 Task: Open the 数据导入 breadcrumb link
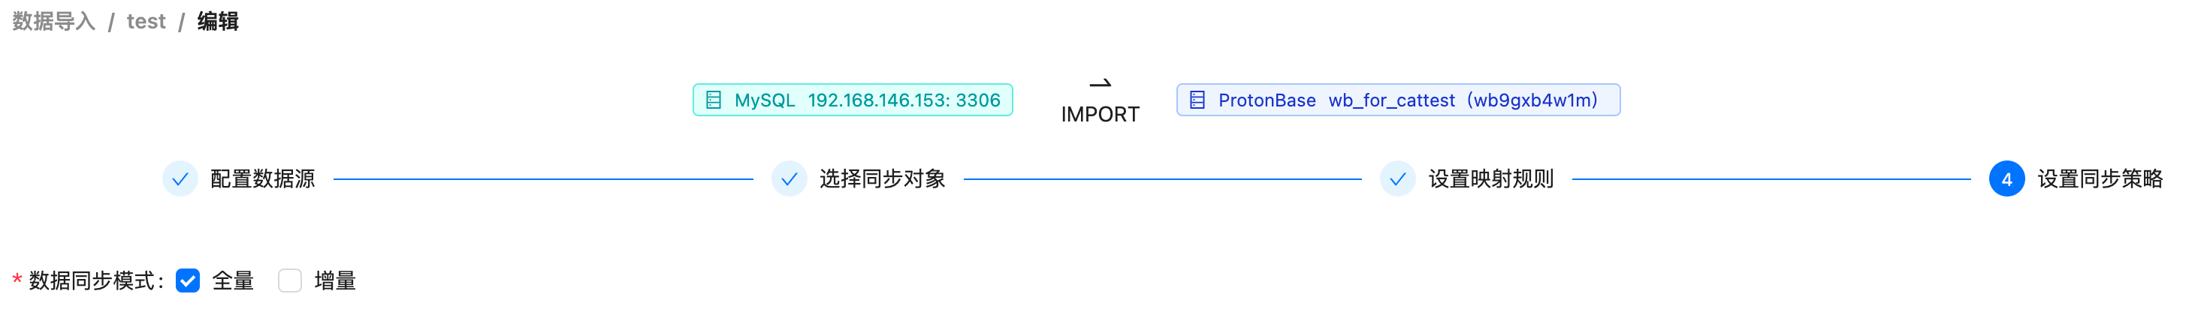click(53, 21)
